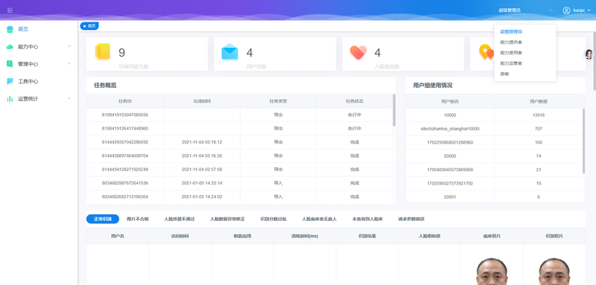
Task: Click the heart 人脸底库数 icon
Action: (358, 52)
